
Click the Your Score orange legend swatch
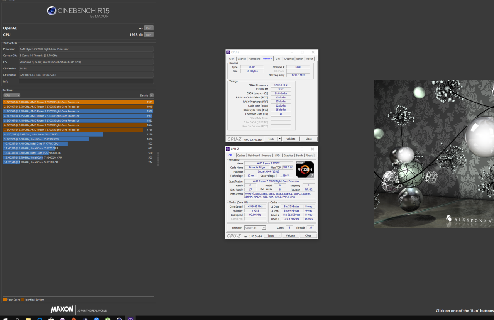click(5, 300)
